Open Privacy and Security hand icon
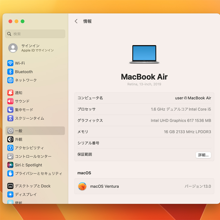Screen dimensions: 220x220 (x=10, y=173)
